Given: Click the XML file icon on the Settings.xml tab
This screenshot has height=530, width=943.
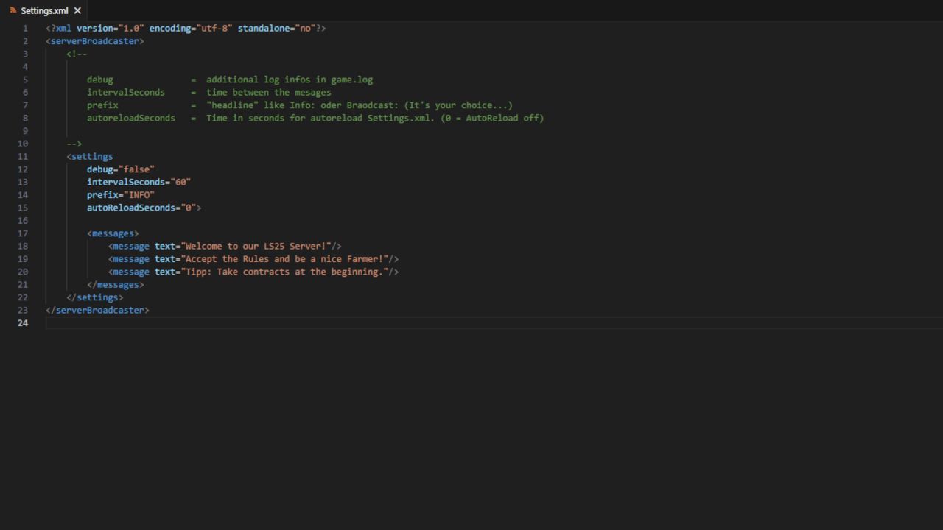Looking at the screenshot, I should 13,10.
